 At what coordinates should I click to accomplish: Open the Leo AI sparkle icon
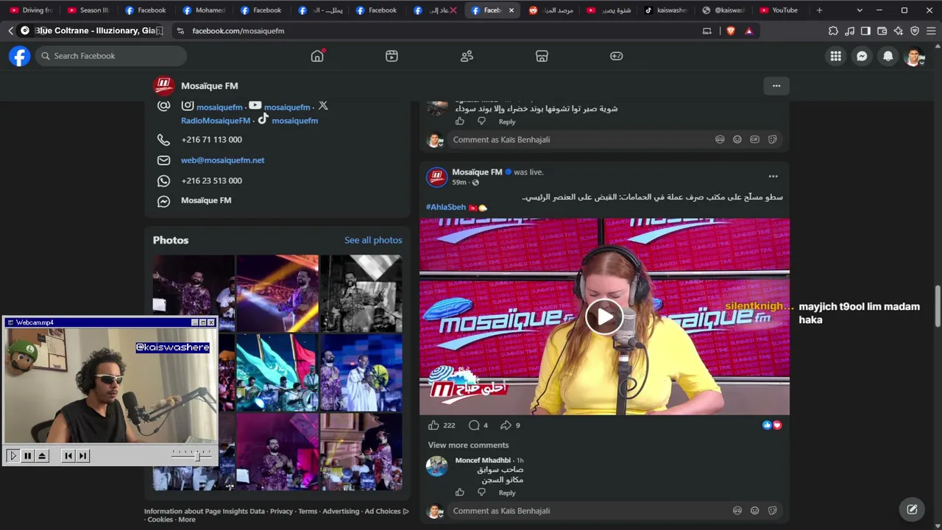tap(898, 31)
